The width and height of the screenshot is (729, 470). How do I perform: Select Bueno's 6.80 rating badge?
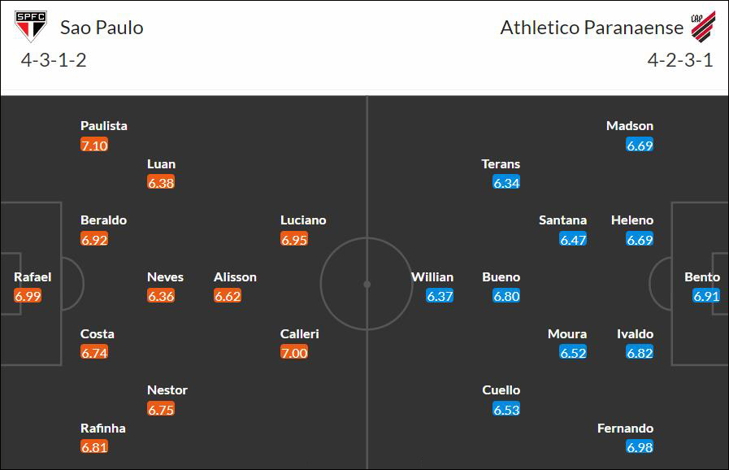[x=506, y=295]
